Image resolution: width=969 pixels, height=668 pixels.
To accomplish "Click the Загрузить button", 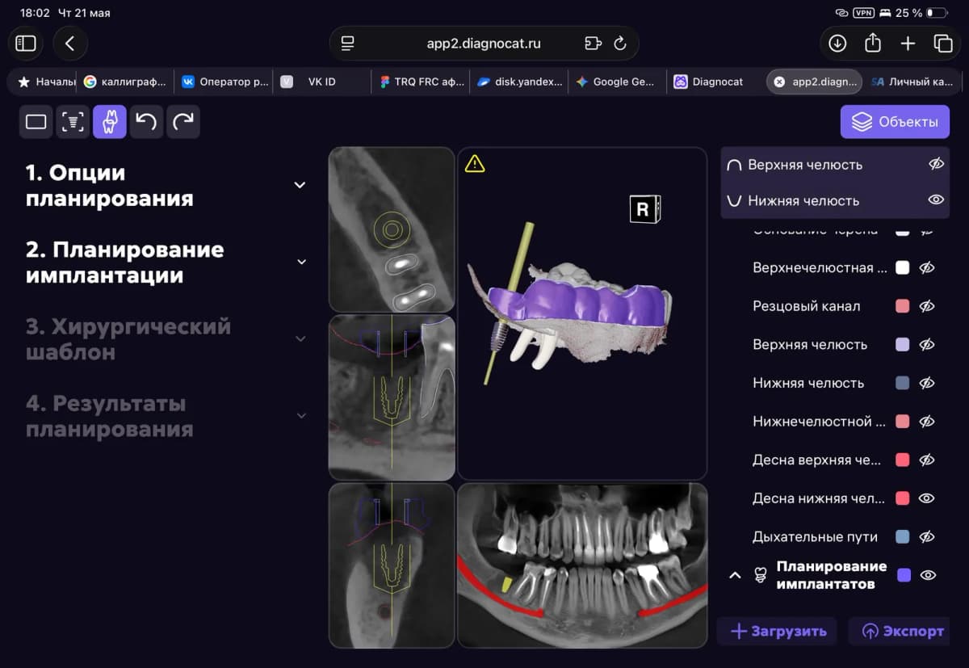I will (x=777, y=631).
